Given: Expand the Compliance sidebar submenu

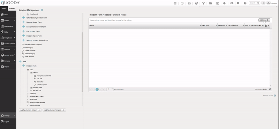Looking at the screenshot, I should tap(14, 38).
